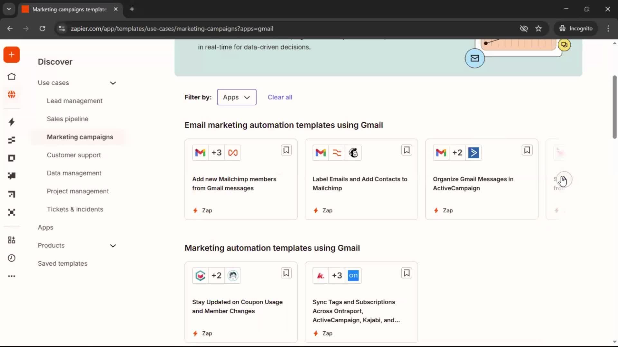Click the Kajabi icon on Sync Tags card
Image resolution: width=618 pixels, height=347 pixels.
tap(321, 276)
